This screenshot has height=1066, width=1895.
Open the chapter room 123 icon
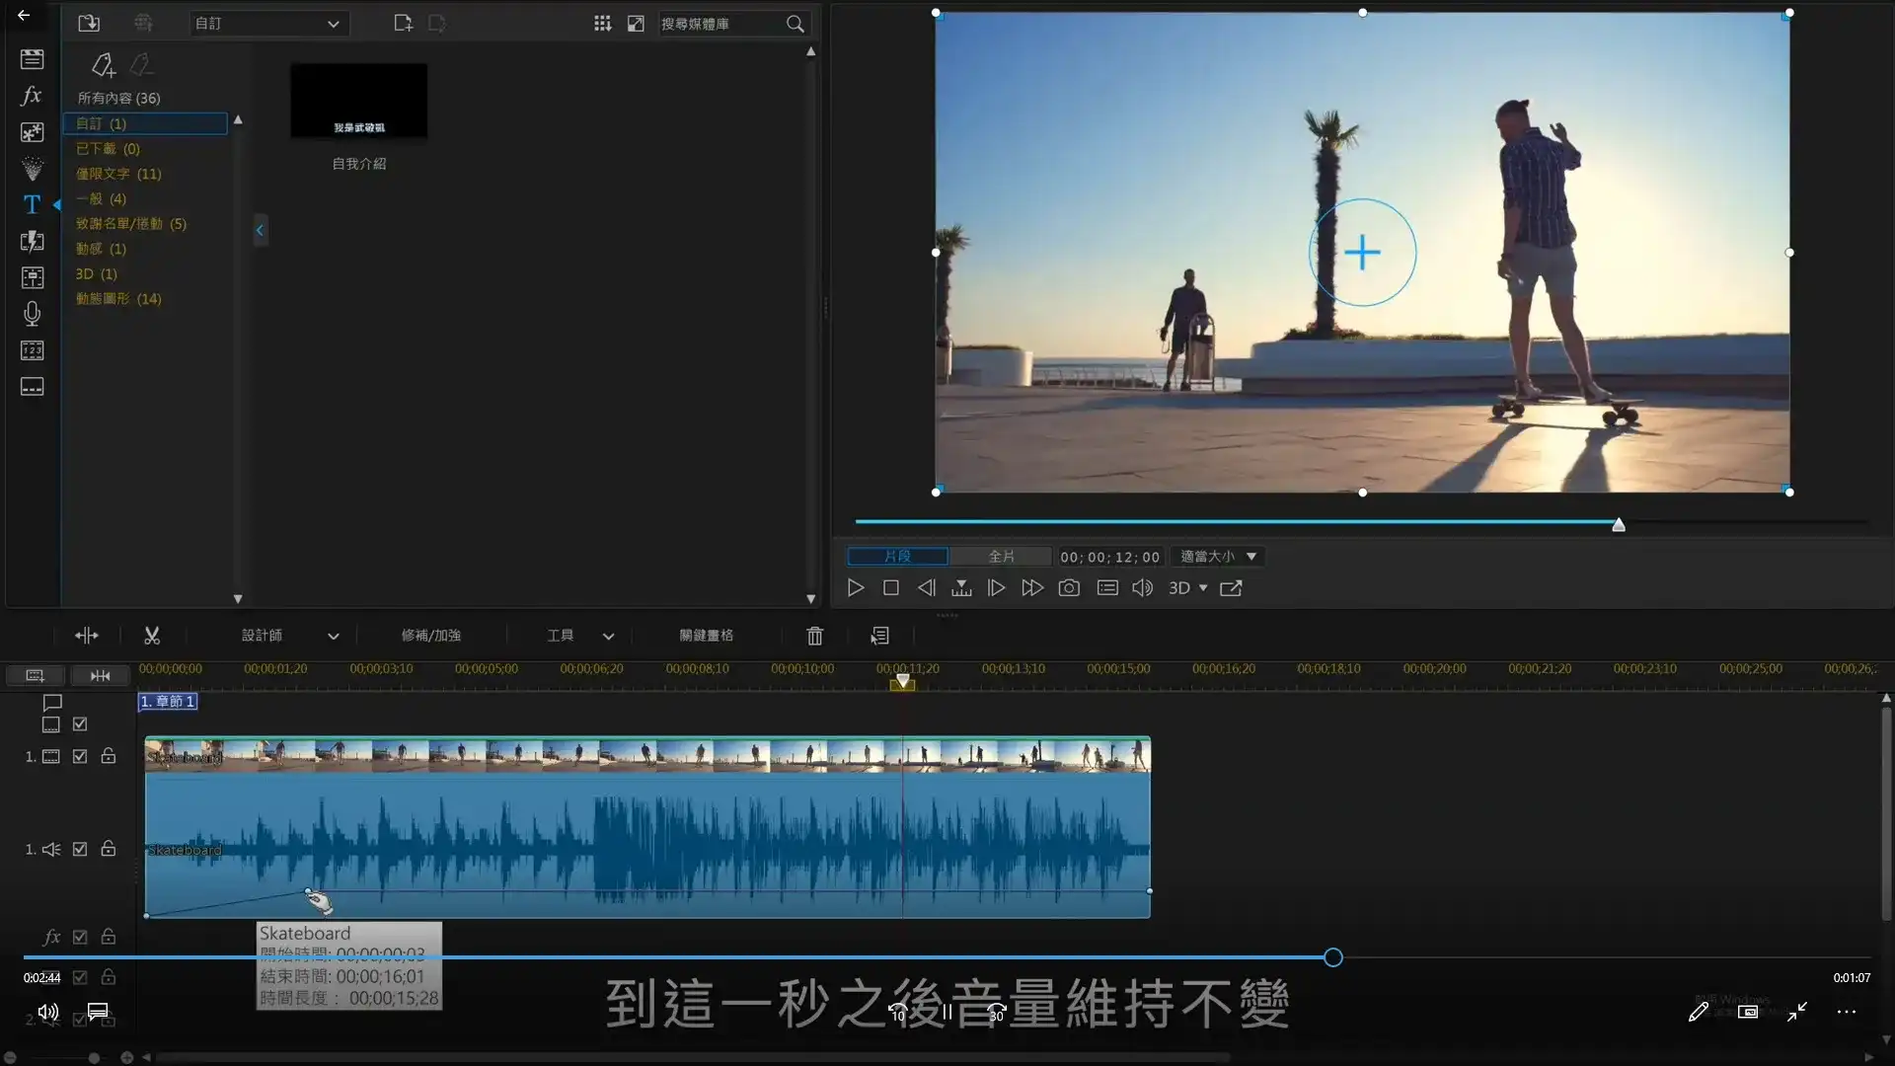pos(32,349)
